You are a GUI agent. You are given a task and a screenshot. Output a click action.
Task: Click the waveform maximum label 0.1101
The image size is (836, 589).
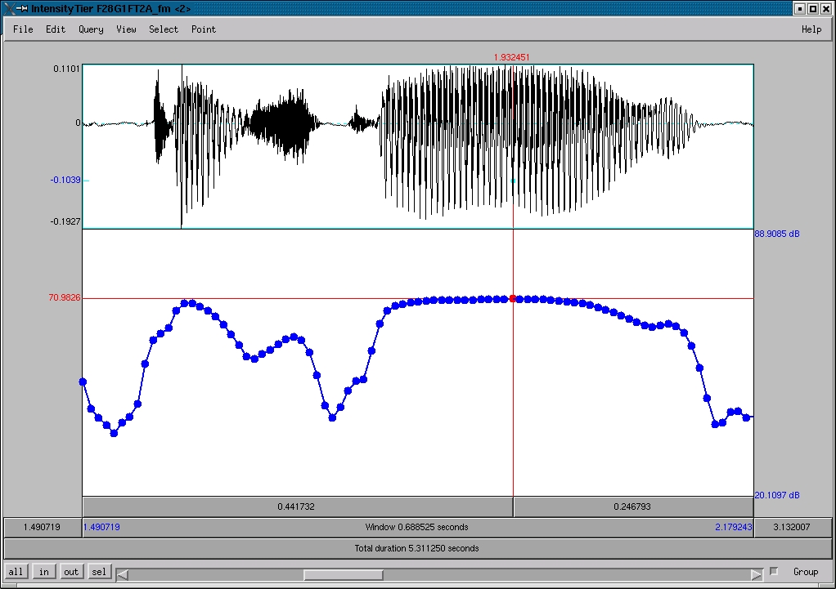66,69
